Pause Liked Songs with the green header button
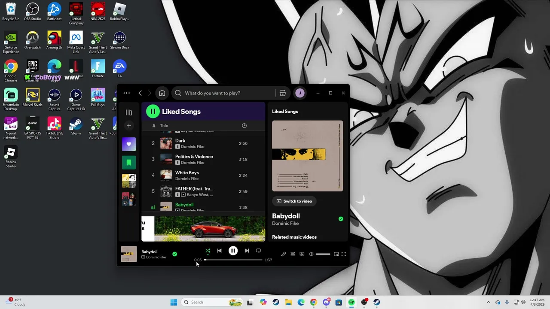This screenshot has height=309, width=550. (153, 112)
